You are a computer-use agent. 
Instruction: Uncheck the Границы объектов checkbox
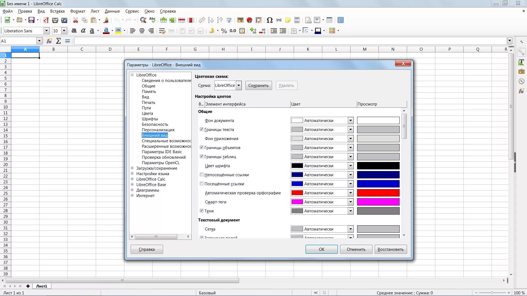(x=201, y=147)
